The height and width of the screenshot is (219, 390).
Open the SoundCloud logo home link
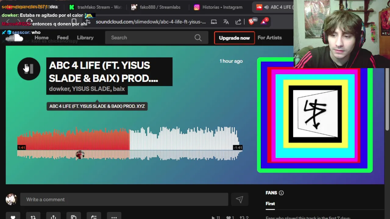[x=15, y=38]
